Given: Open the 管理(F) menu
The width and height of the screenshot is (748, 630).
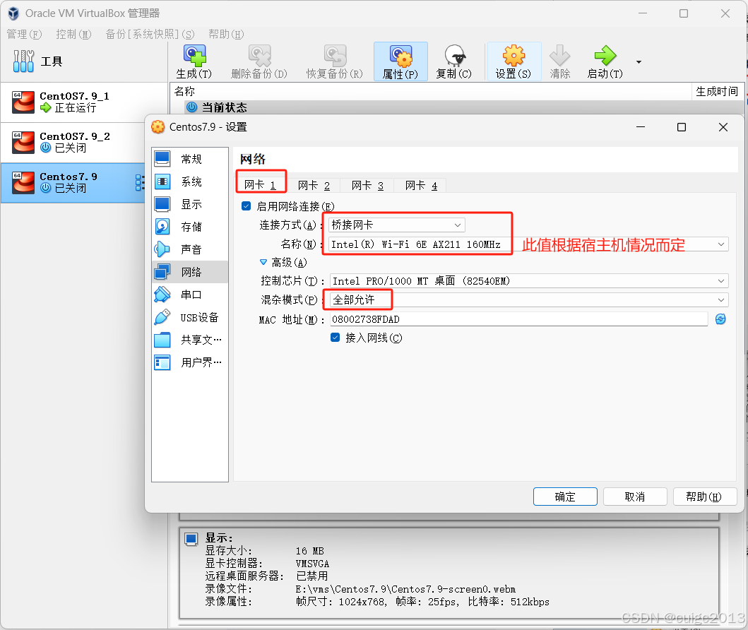Looking at the screenshot, I should (x=24, y=34).
